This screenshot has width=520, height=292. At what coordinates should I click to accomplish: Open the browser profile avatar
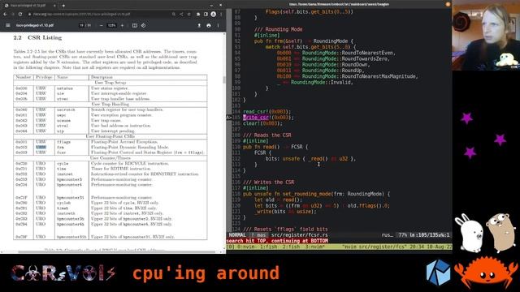pos(213,15)
